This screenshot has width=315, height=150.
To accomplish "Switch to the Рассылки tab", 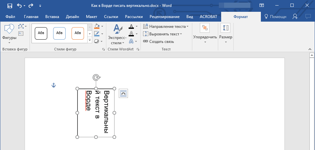I will (134, 17).
